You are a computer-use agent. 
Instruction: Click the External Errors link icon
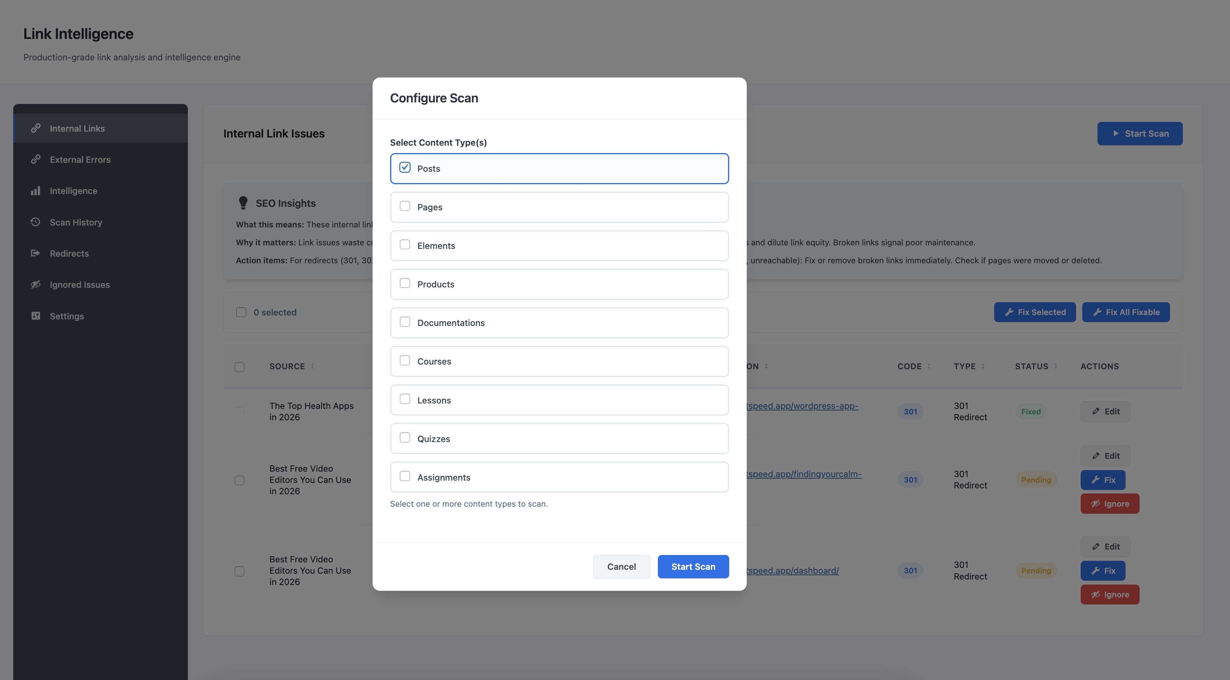pos(35,159)
